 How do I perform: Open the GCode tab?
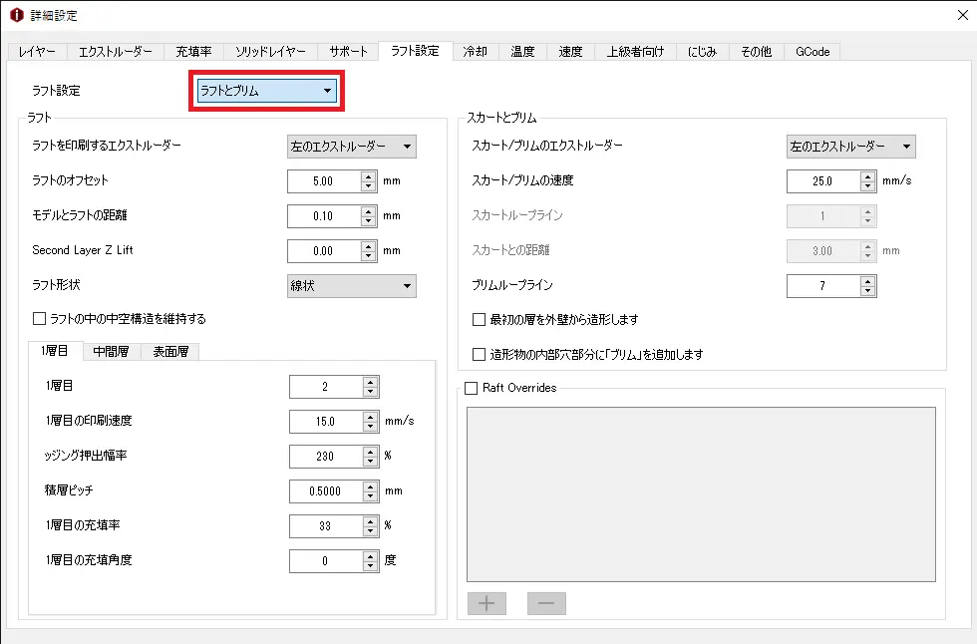[812, 52]
